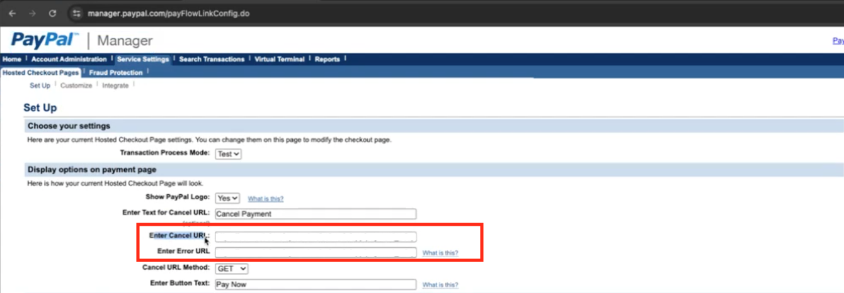The width and height of the screenshot is (844, 293).
Task: Open site information icon in address bar
Action: 76,13
